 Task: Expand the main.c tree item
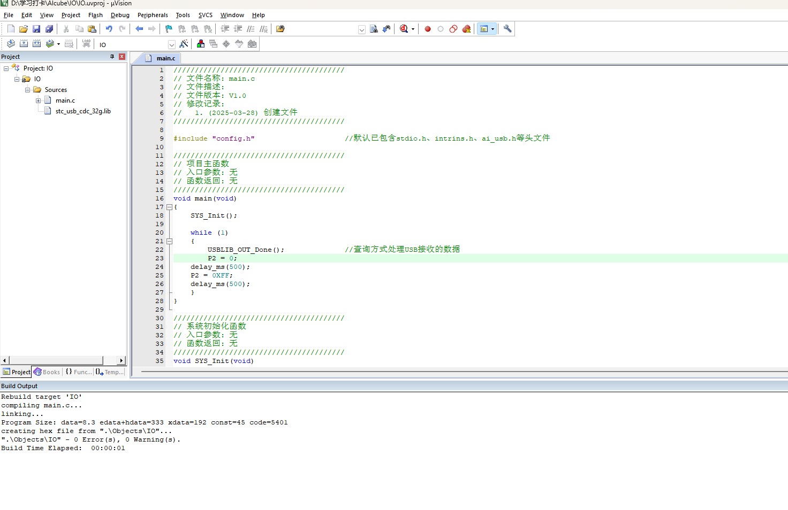[x=38, y=101]
